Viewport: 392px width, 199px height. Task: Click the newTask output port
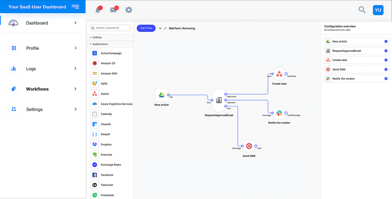(x=286, y=74)
